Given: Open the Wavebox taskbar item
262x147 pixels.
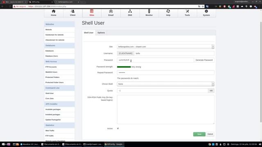Looking at the screenshot, I should (x=30, y=144).
